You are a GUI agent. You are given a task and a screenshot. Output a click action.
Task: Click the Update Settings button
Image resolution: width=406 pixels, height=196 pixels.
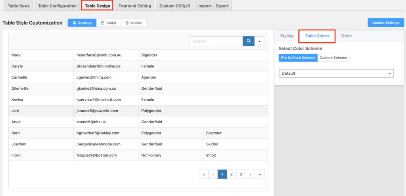coord(385,23)
